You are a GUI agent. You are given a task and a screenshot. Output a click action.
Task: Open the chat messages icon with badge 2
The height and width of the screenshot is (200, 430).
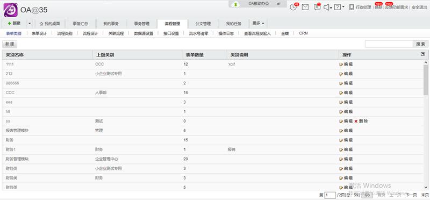317,7
